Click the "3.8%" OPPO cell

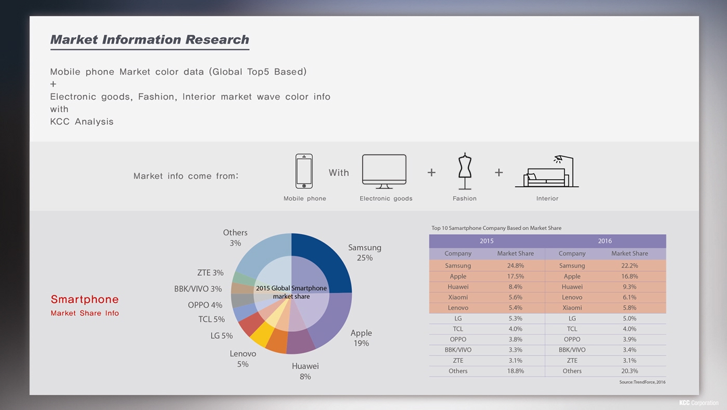[516, 340]
